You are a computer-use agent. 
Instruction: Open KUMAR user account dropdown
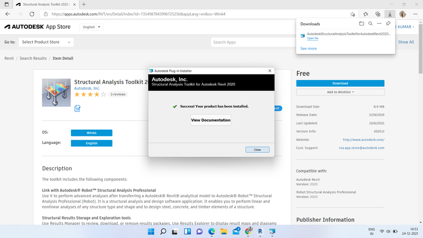(404, 27)
